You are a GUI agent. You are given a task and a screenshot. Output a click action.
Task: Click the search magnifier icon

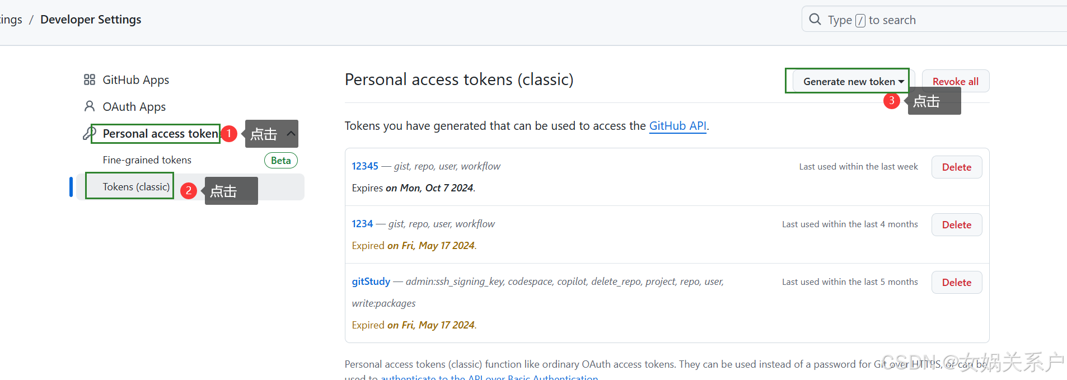(815, 18)
